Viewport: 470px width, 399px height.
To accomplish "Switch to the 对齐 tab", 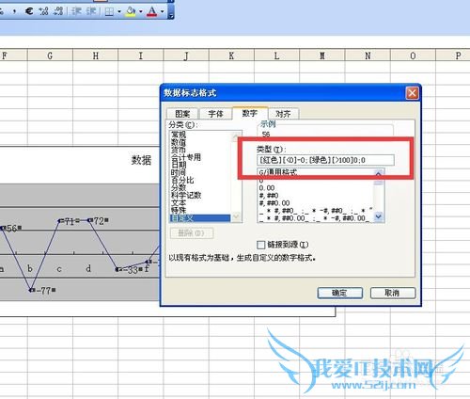I will tap(283, 114).
